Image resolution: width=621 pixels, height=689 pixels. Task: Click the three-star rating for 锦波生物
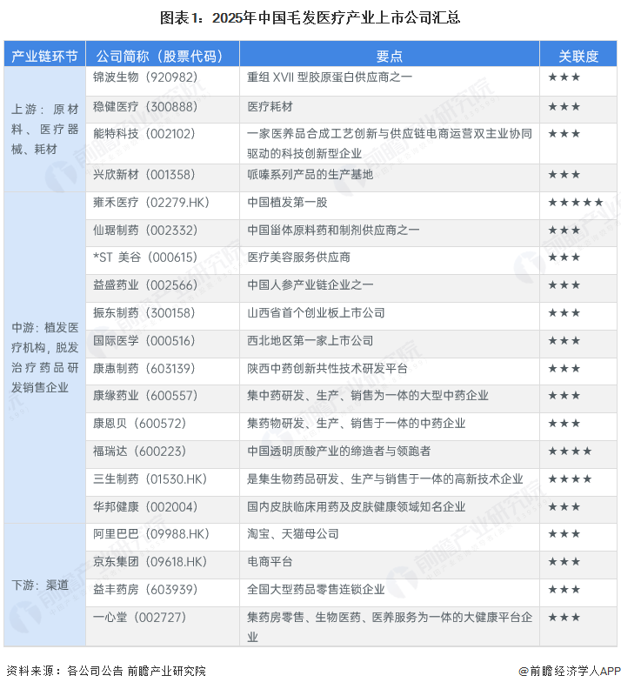[x=564, y=77]
